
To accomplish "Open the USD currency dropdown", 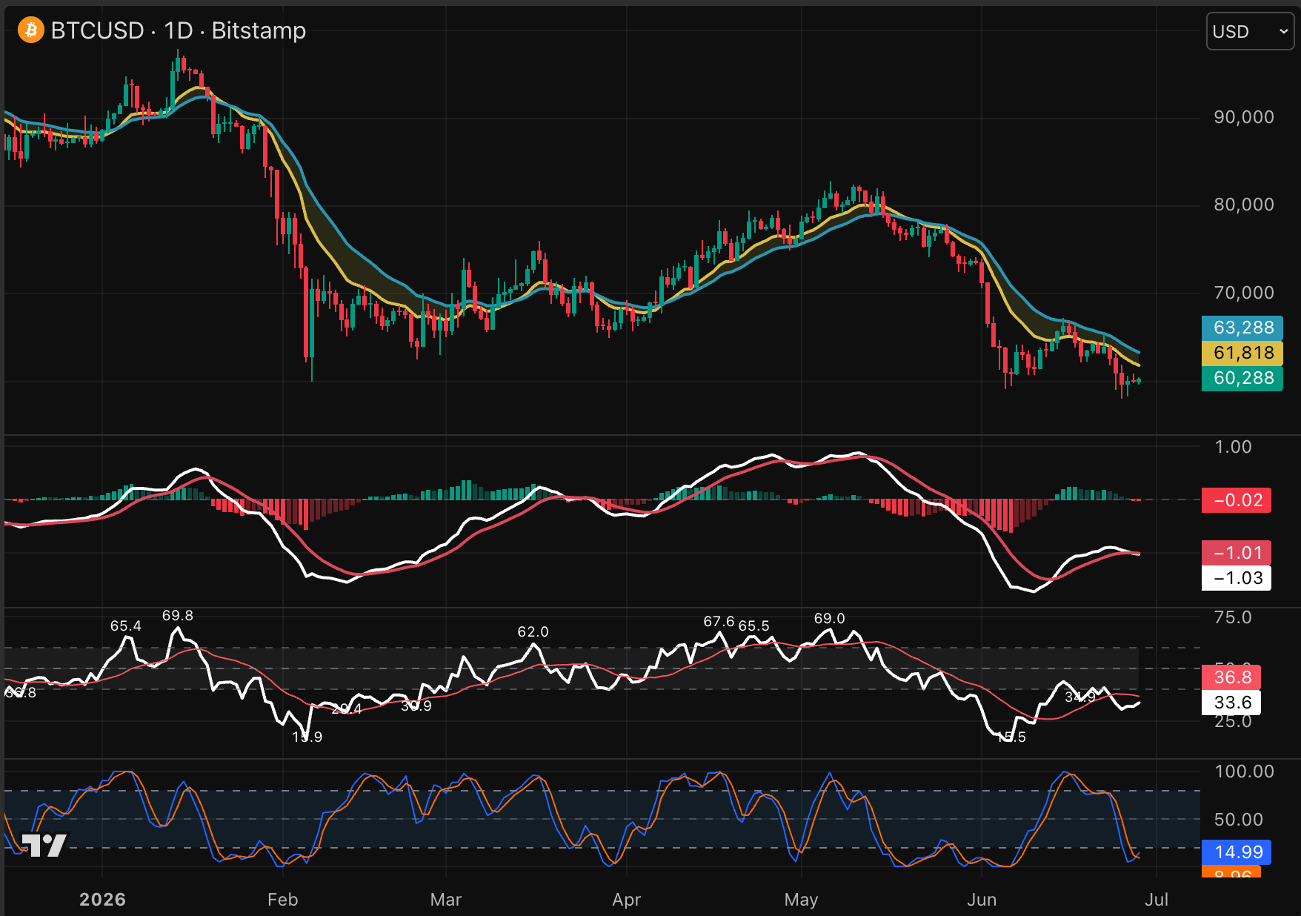I will (1250, 31).
